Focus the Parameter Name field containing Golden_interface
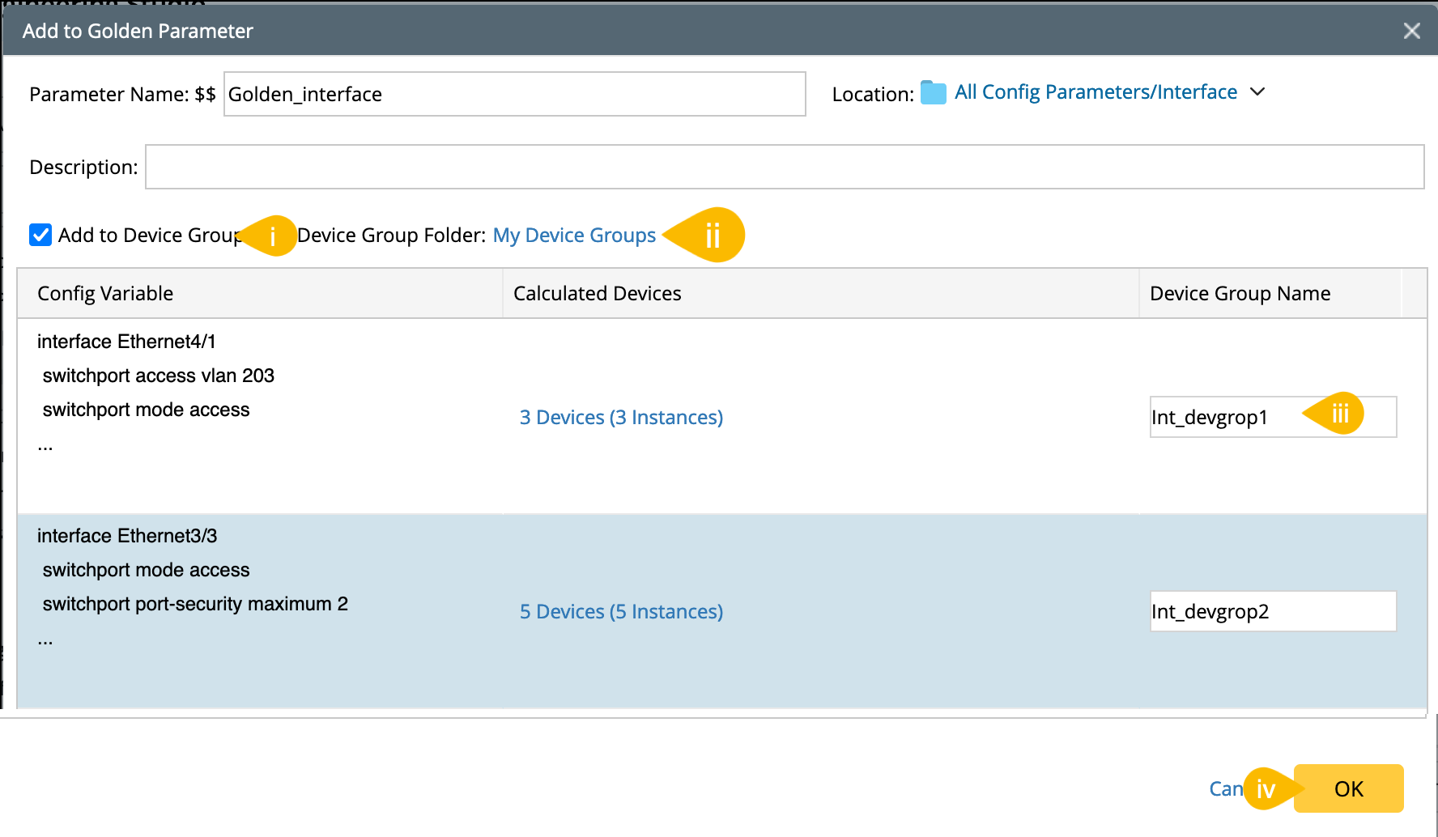Screen dimensions: 1438x837 514,94
